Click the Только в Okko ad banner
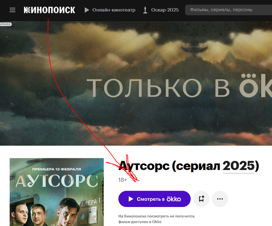272x226 pixels. click(x=136, y=83)
